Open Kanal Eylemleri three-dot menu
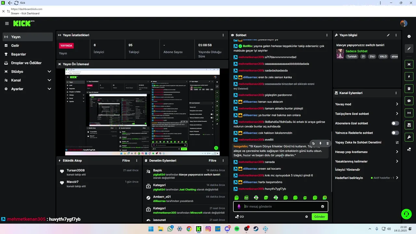The height and width of the screenshot is (234, 416). pos(396,93)
